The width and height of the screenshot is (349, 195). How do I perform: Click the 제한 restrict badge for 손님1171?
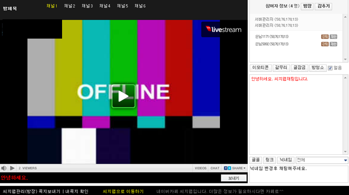pyautogui.click(x=333, y=37)
